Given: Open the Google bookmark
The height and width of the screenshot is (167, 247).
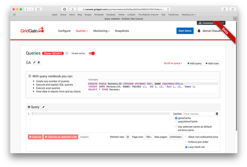Looking at the screenshot, I should click(88, 15).
